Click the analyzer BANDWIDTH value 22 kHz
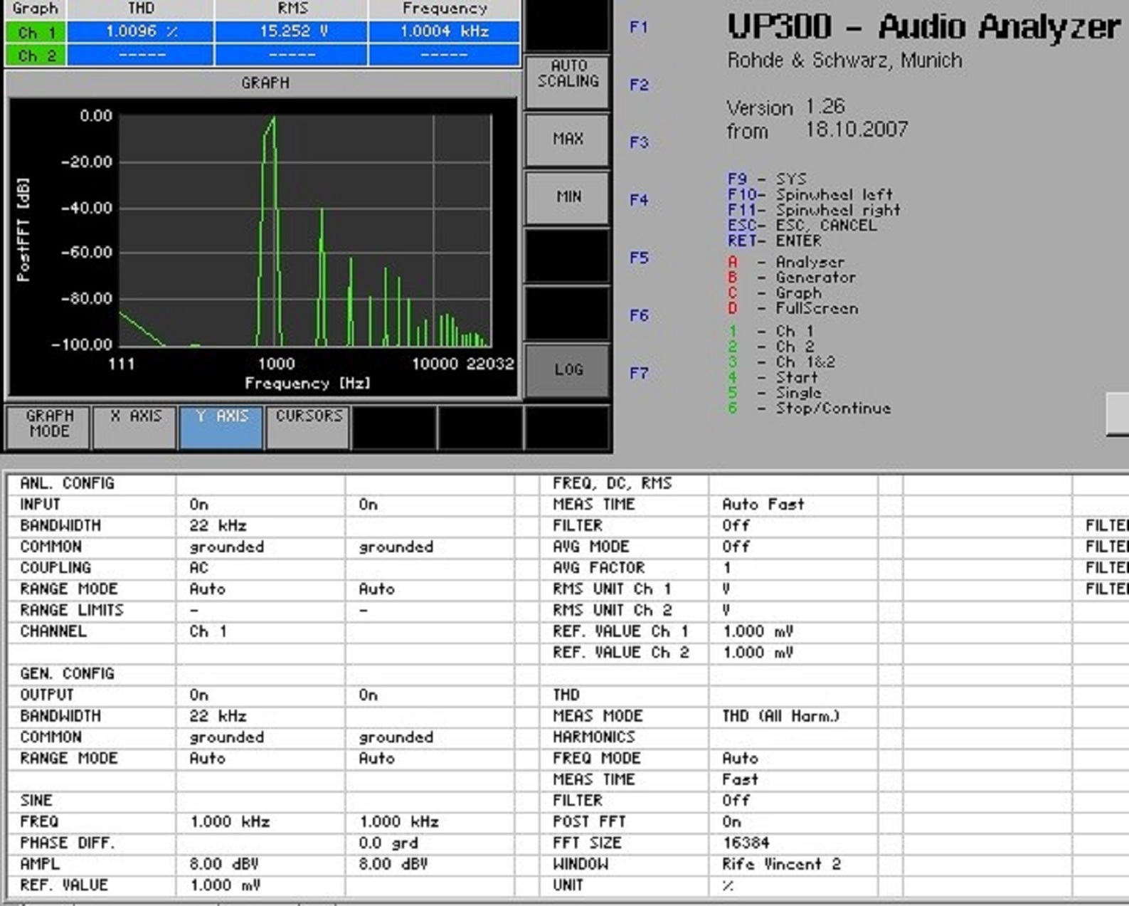 click(x=218, y=526)
